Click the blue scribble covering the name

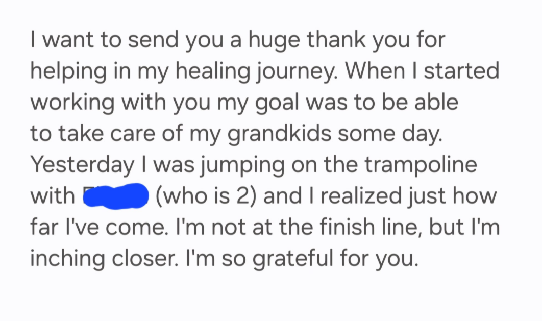coord(116,196)
